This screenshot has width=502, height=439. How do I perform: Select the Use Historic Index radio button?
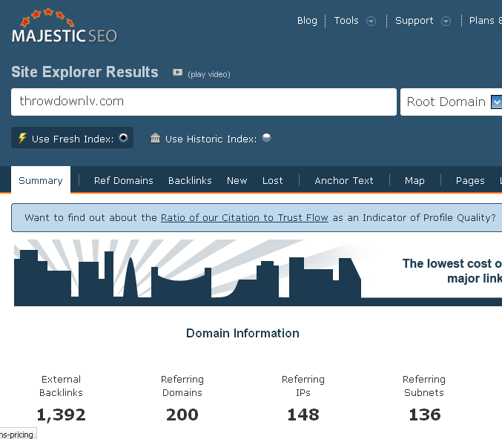266,138
